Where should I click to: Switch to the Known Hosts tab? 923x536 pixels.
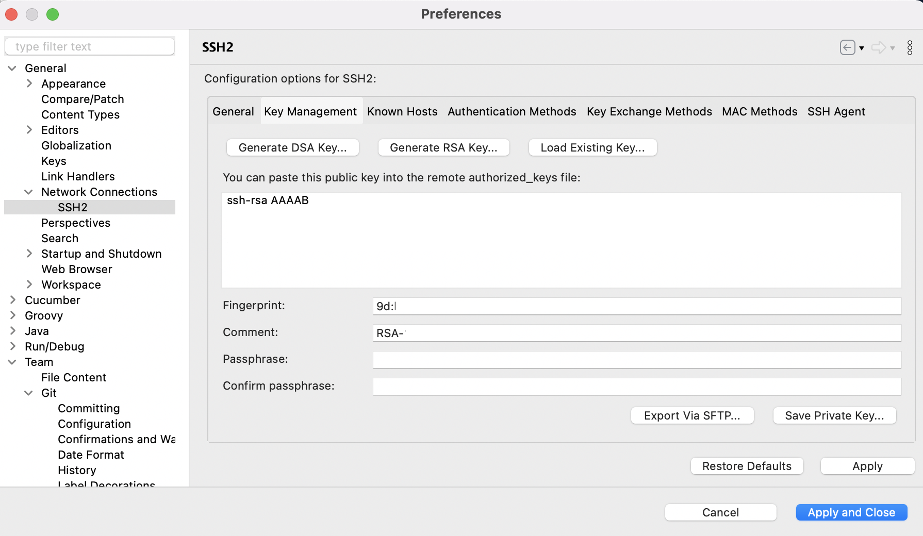[402, 111]
